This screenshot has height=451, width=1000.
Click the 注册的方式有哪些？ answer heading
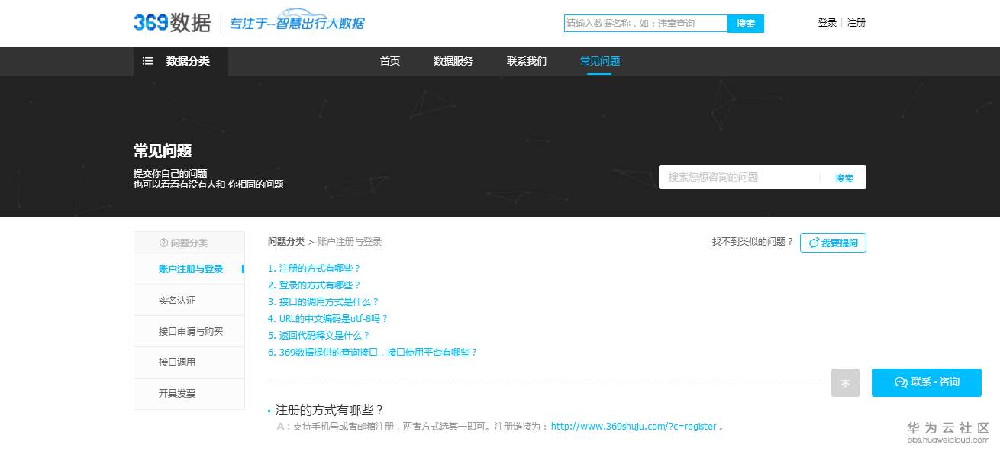tap(329, 410)
